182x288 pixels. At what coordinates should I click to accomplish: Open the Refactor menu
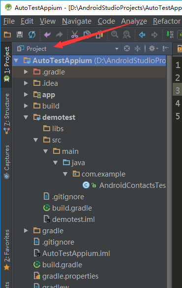click(x=167, y=21)
